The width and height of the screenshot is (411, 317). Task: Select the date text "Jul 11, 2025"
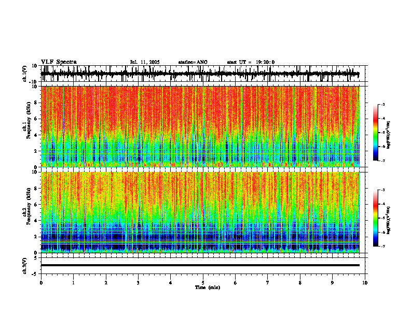pos(145,62)
